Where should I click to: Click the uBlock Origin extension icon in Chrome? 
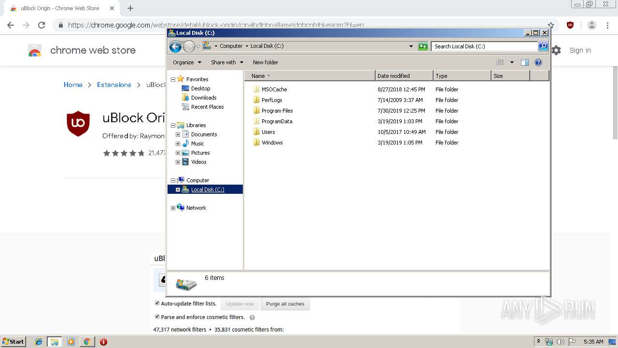[x=570, y=25]
